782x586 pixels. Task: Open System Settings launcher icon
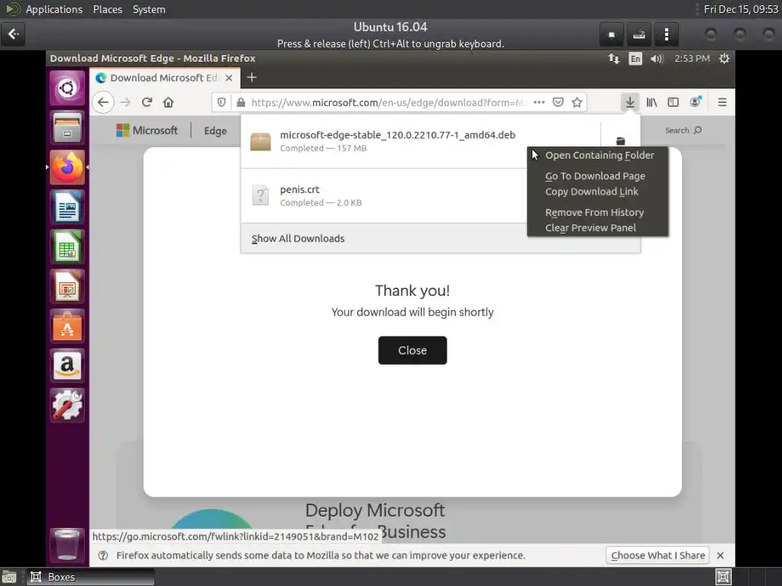click(x=67, y=405)
